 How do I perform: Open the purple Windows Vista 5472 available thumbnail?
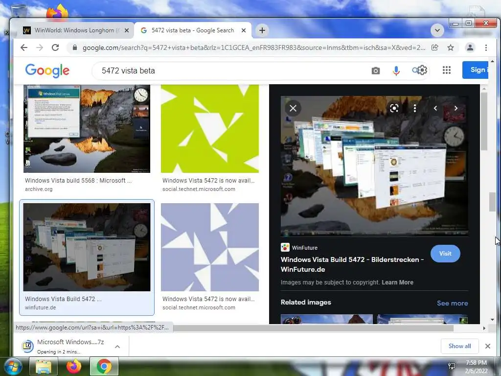point(209,247)
